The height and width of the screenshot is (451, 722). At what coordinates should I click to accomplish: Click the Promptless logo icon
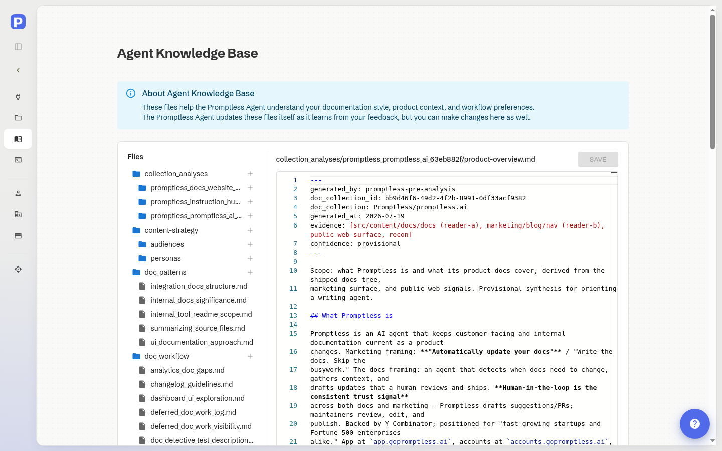[x=18, y=22]
